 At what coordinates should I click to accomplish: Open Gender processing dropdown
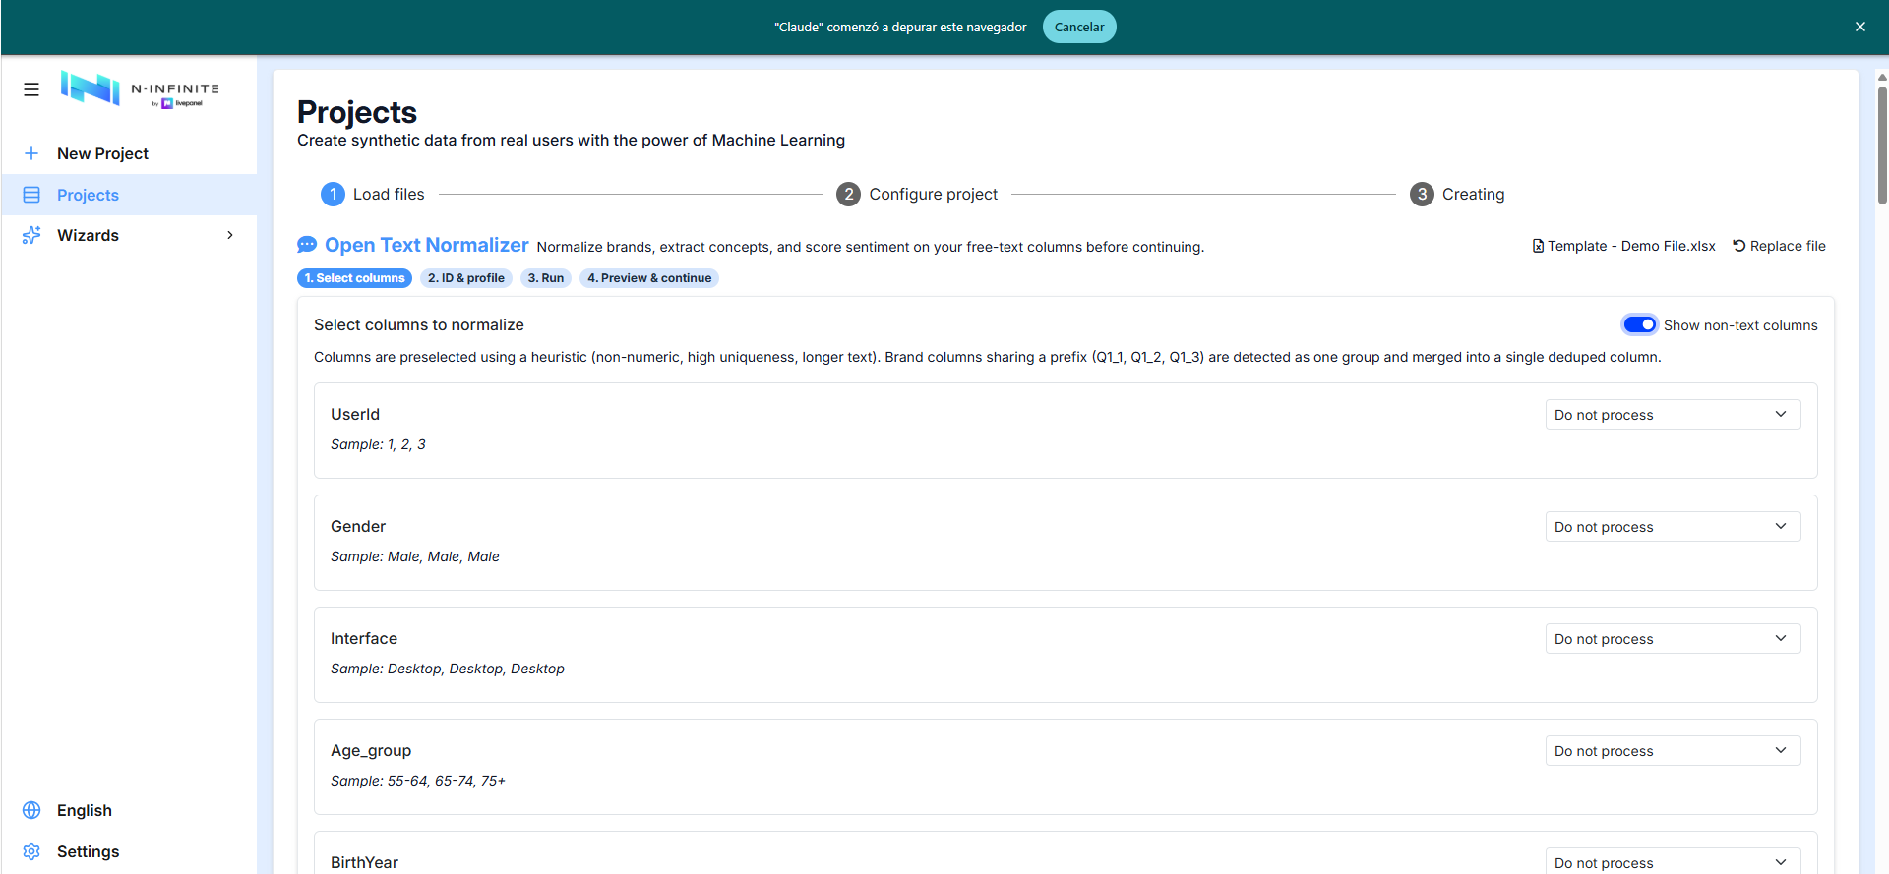point(1673,527)
